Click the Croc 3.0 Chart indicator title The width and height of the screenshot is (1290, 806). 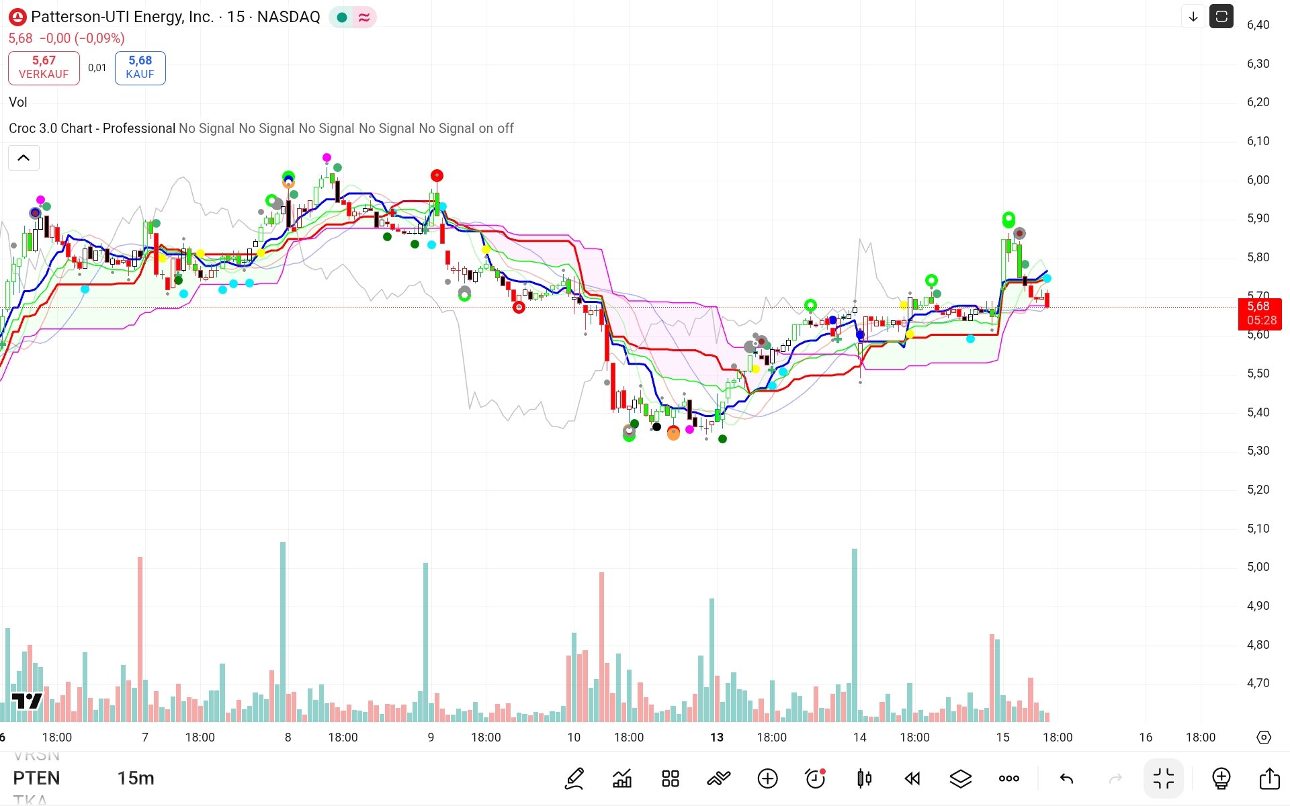(92, 128)
